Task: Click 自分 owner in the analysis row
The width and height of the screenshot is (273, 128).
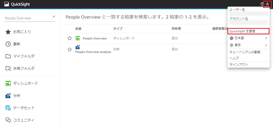Action: tap(175, 49)
